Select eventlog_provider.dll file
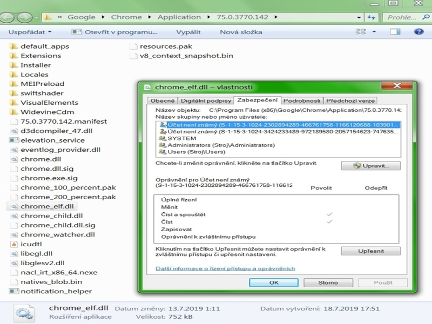The height and width of the screenshot is (324, 432). click(x=55, y=150)
